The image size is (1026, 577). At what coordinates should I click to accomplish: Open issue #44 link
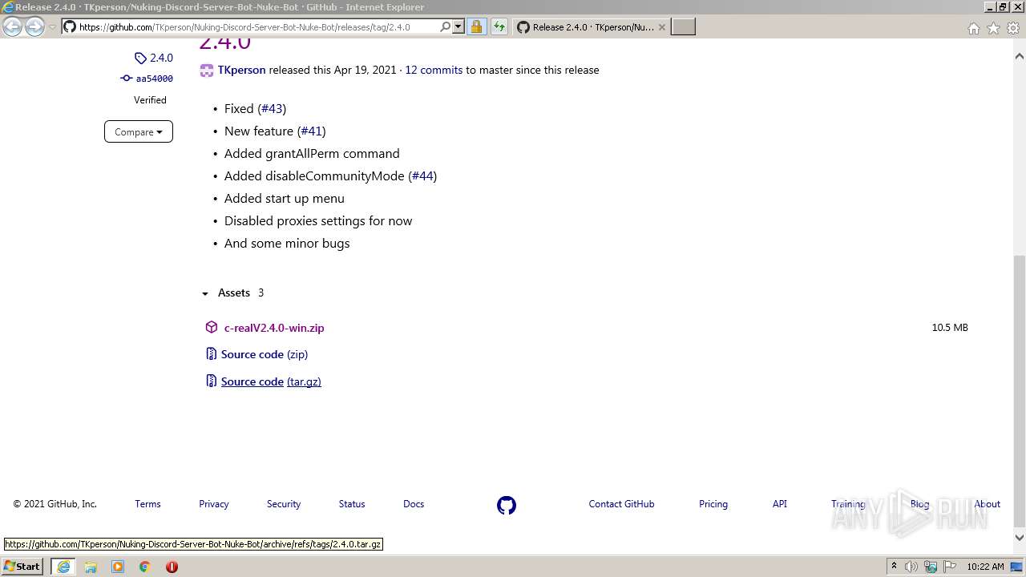click(x=422, y=176)
